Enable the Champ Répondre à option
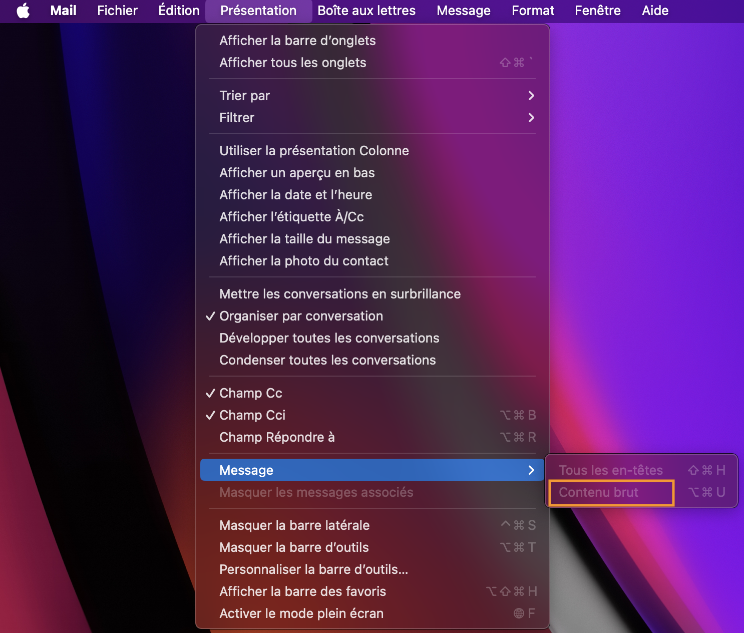The width and height of the screenshot is (744, 633). click(x=373, y=437)
